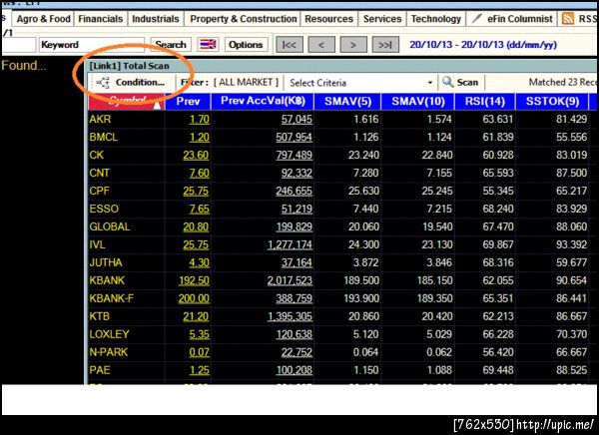Select the PAE symbol
599x435 pixels.
pyautogui.click(x=99, y=370)
